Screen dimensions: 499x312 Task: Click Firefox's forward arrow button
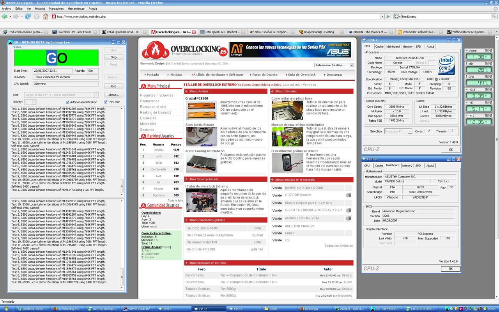point(16,16)
